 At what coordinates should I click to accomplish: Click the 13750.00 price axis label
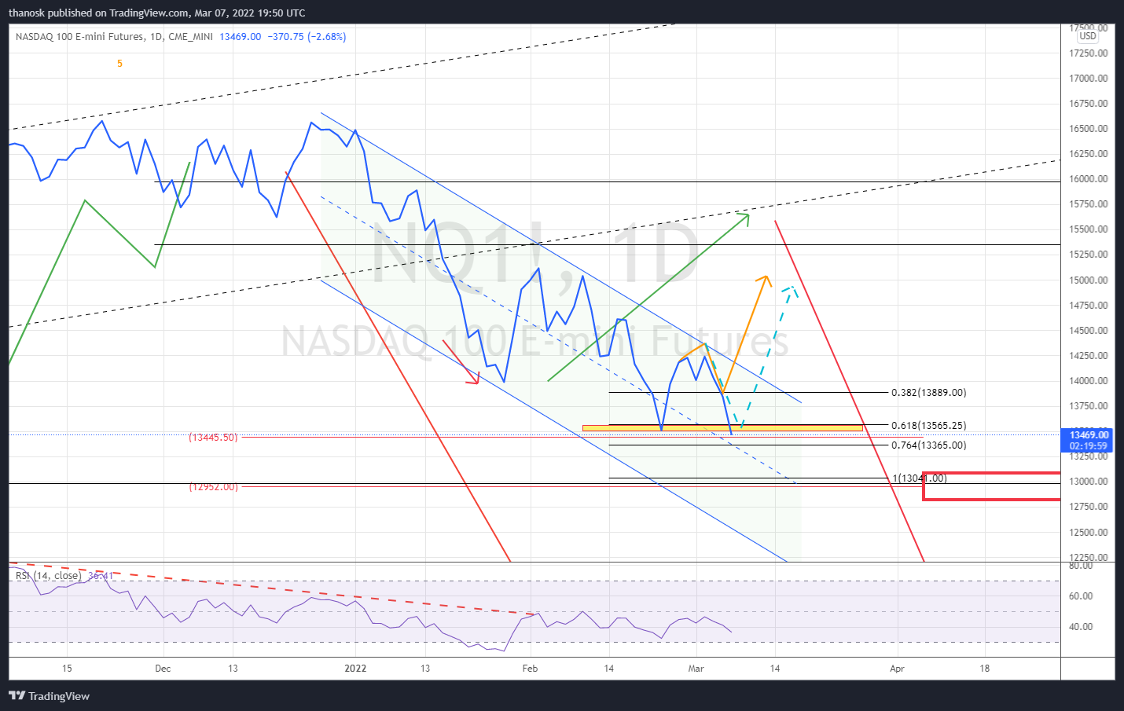pos(1089,406)
